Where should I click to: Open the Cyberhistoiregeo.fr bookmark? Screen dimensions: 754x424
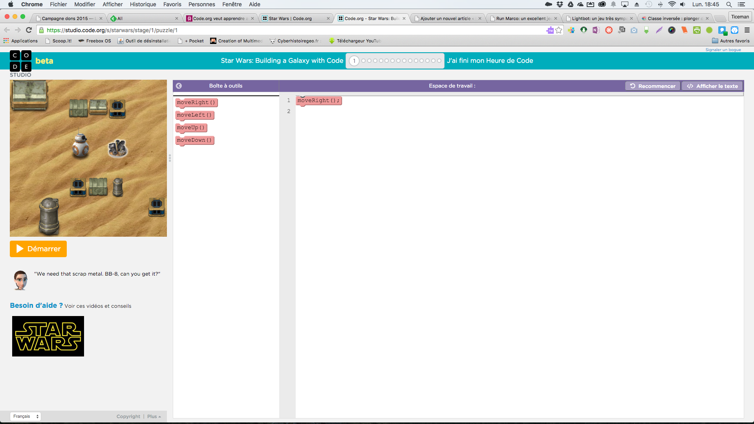(295, 41)
